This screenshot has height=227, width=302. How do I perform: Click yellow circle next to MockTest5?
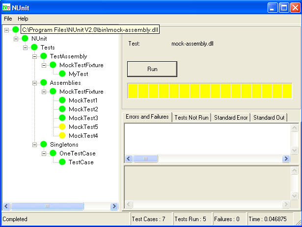pos(62,126)
